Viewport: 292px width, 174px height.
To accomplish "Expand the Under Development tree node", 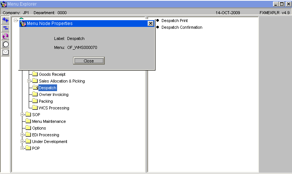I will [x=22, y=142].
